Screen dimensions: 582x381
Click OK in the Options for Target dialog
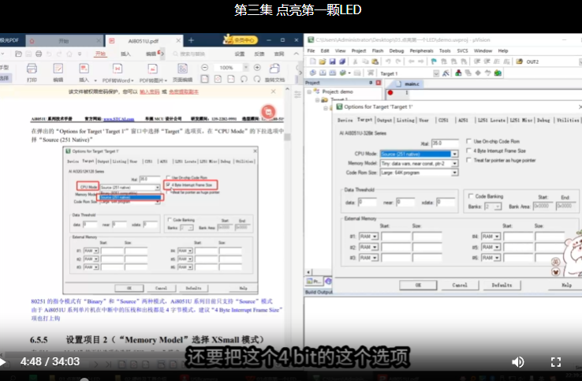coord(418,286)
